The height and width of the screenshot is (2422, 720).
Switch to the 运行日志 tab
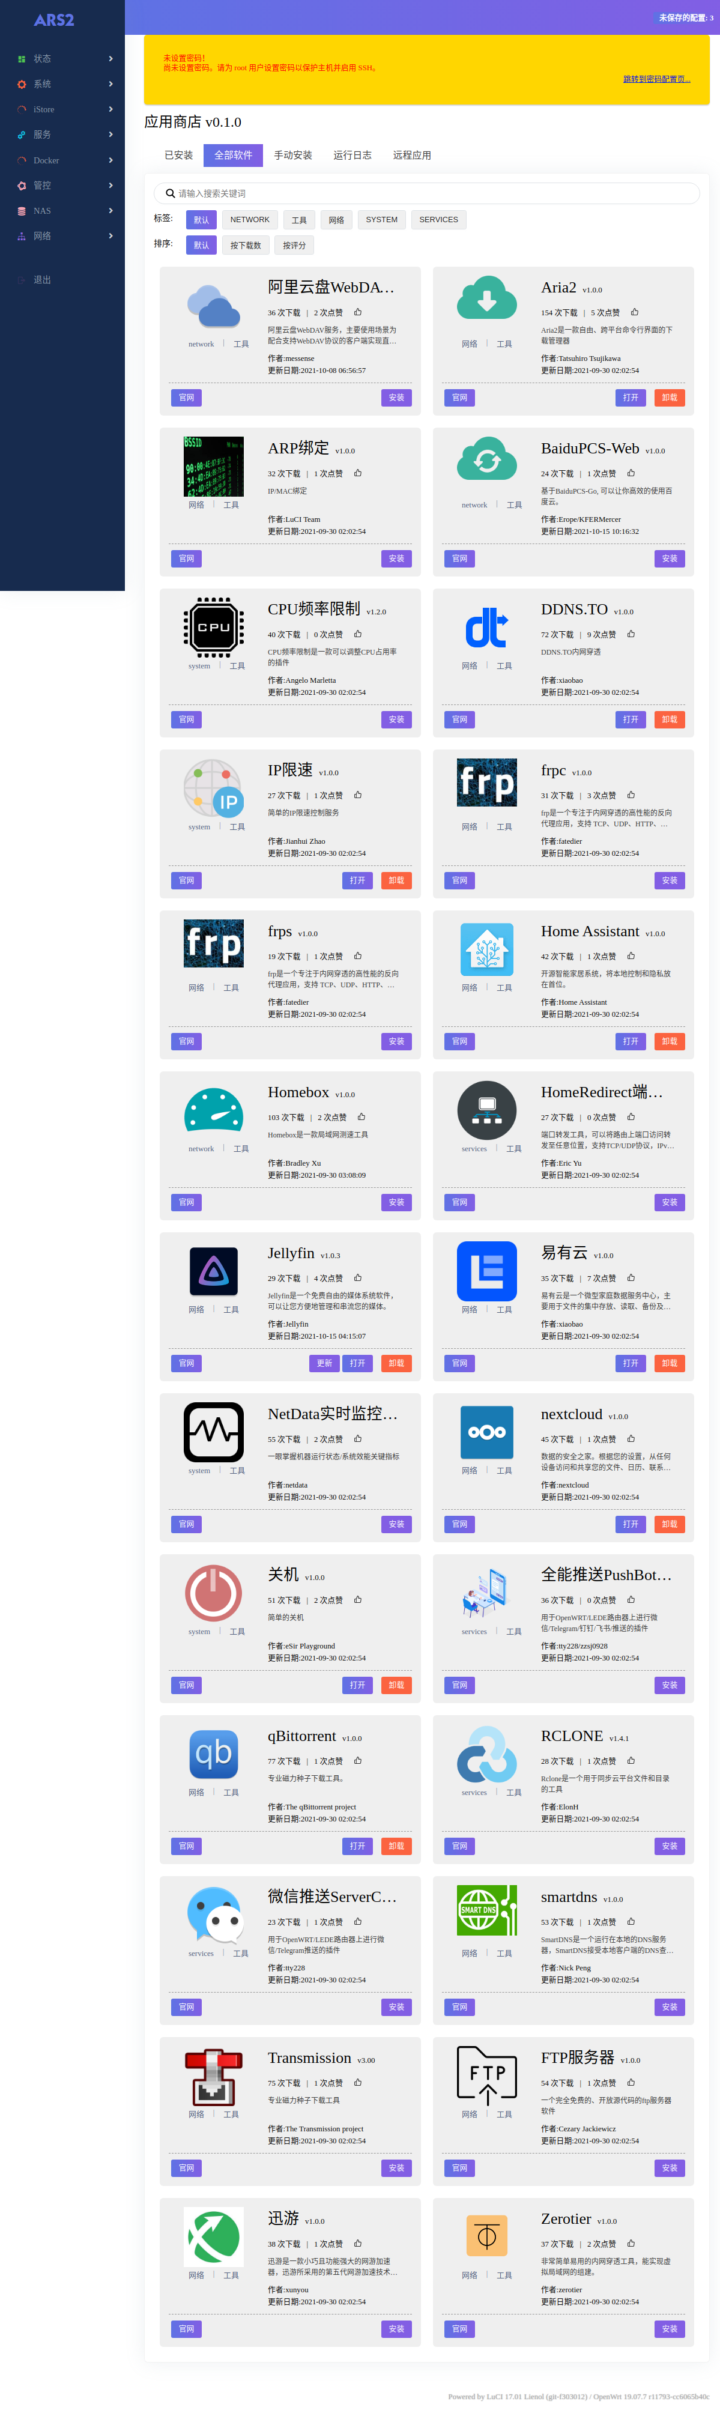pyautogui.click(x=352, y=155)
